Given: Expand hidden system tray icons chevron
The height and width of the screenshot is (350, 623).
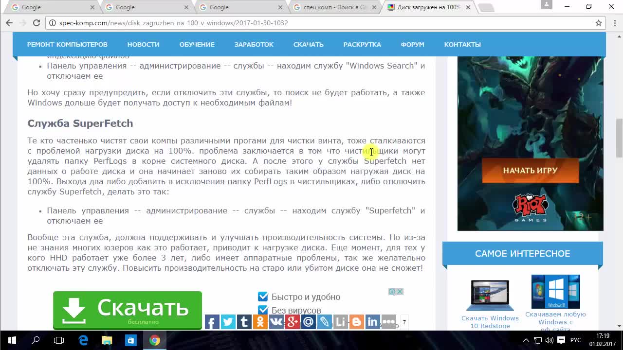Looking at the screenshot, I should click(526, 340).
